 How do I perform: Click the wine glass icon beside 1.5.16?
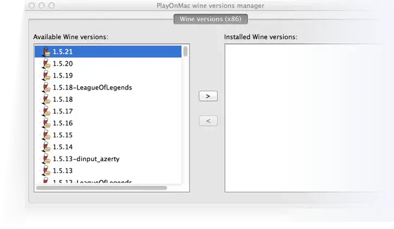(46, 123)
